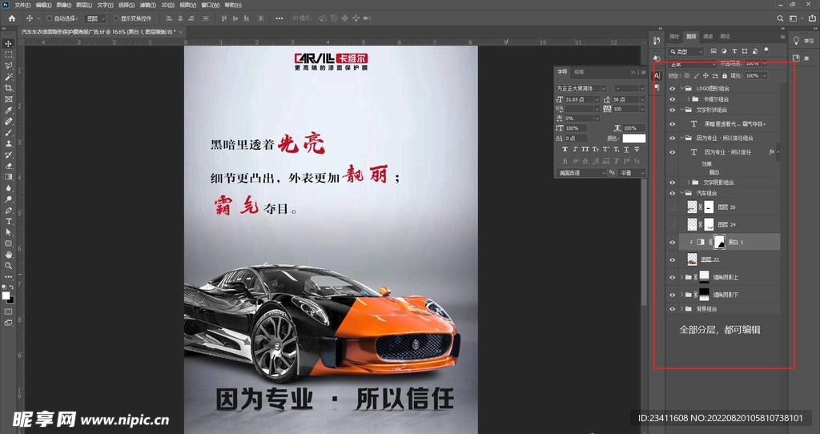820x434 pixels.
Task: Click the layer opacity field 100%
Action: pyautogui.click(x=753, y=64)
